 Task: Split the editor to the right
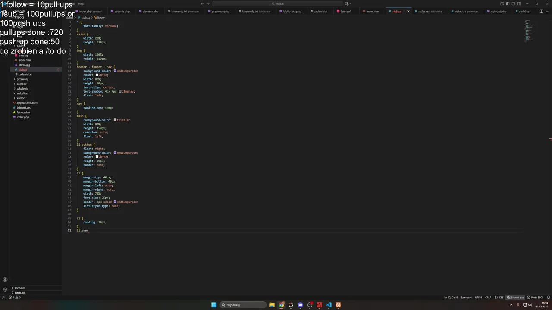(x=541, y=12)
